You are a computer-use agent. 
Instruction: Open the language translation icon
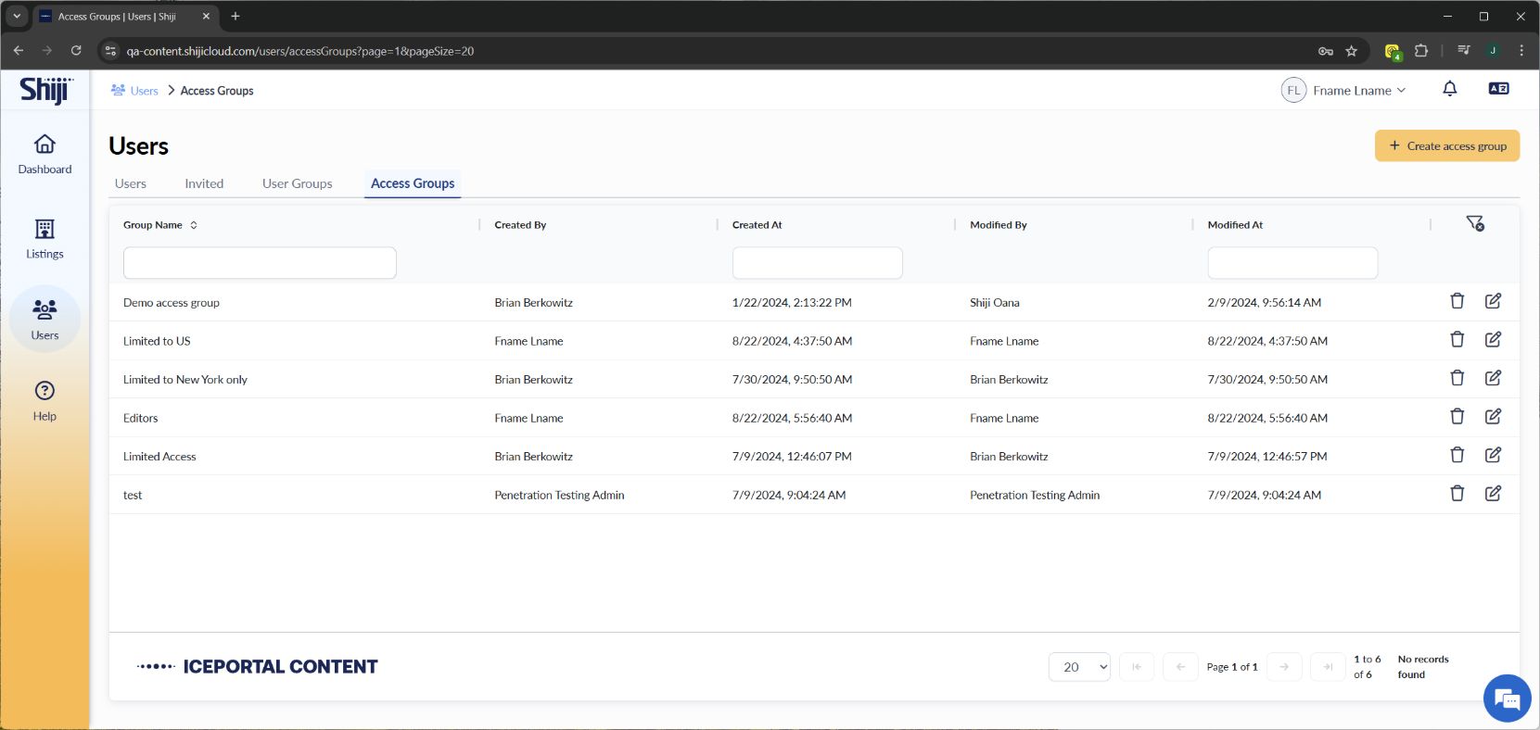1498,89
